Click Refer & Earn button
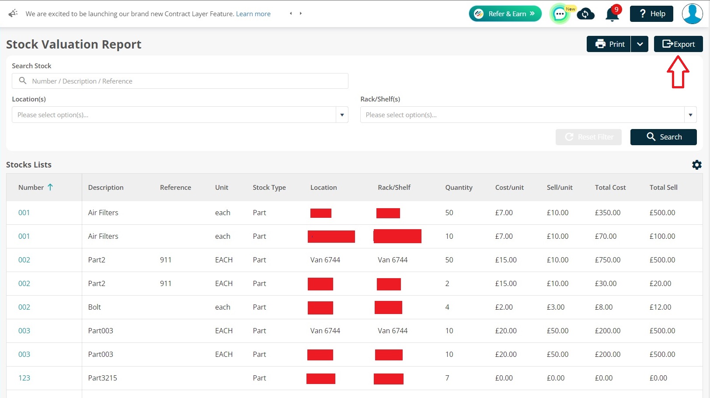Image resolution: width=710 pixels, height=398 pixels. point(505,14)
